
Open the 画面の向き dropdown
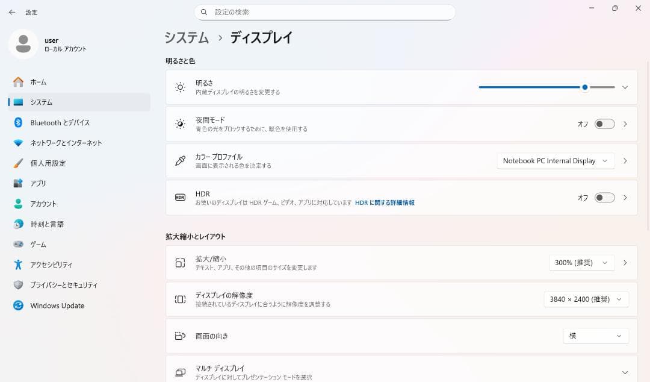click(595, 336)
